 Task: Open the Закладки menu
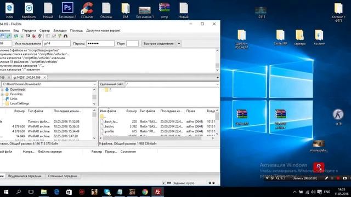(x=60, y=31)
